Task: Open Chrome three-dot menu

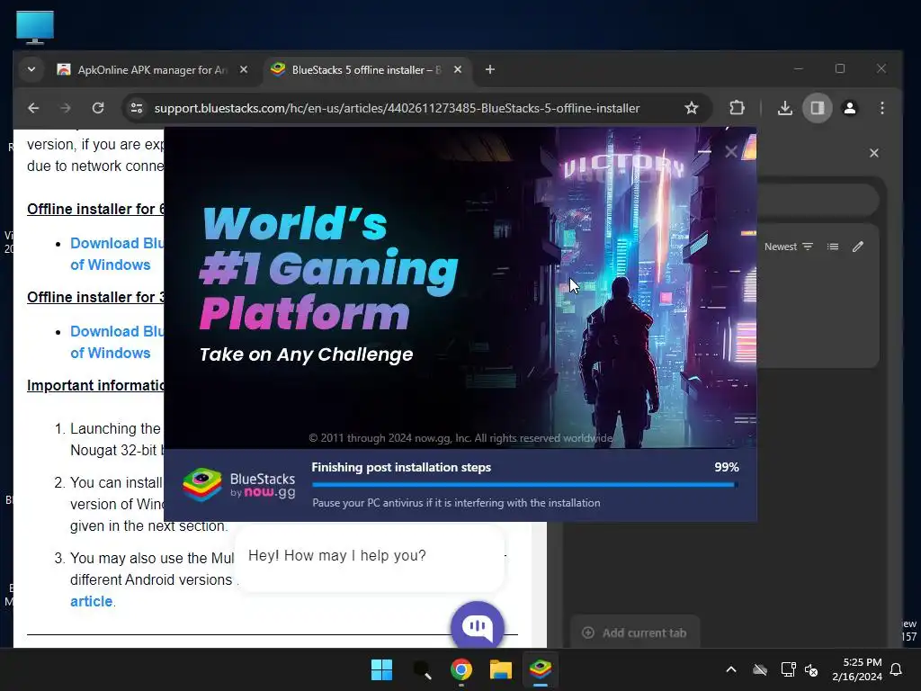Action: click(881, 108)
